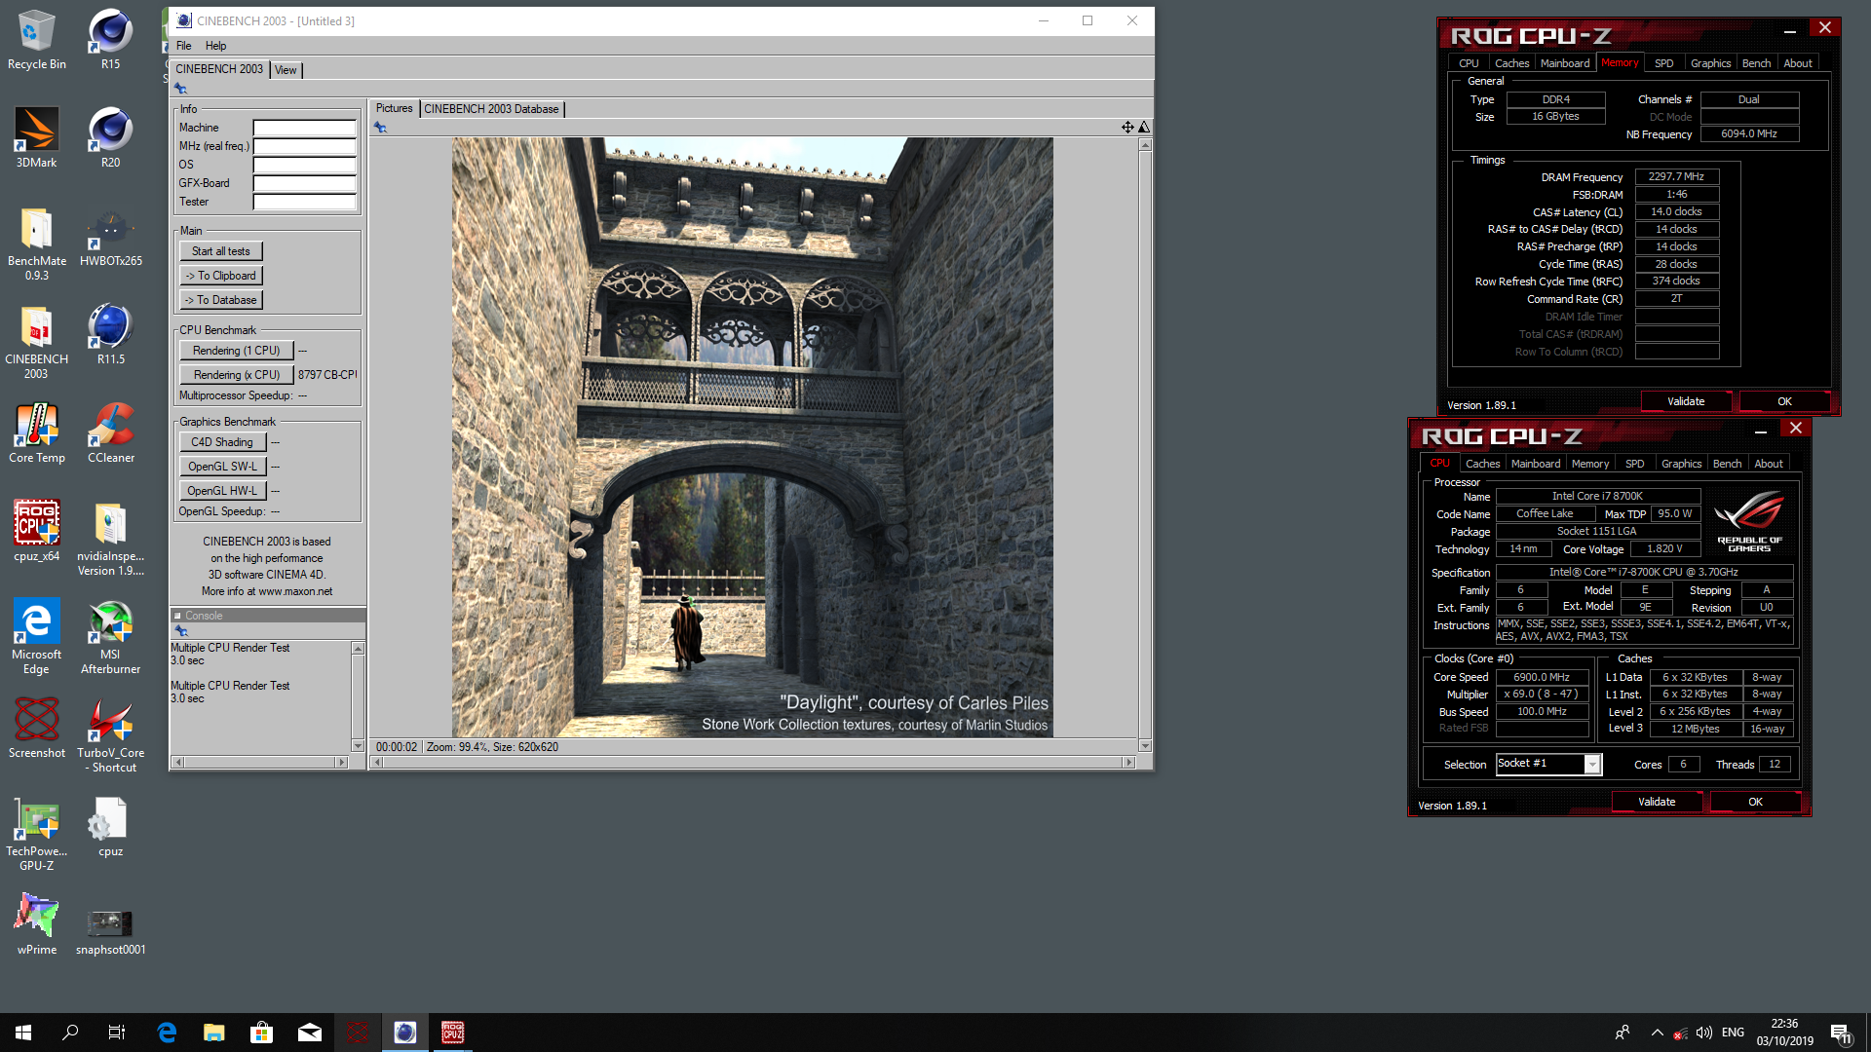Open the 3DMark desktop shortcut

pyautogui.click(x=36, y=137)
